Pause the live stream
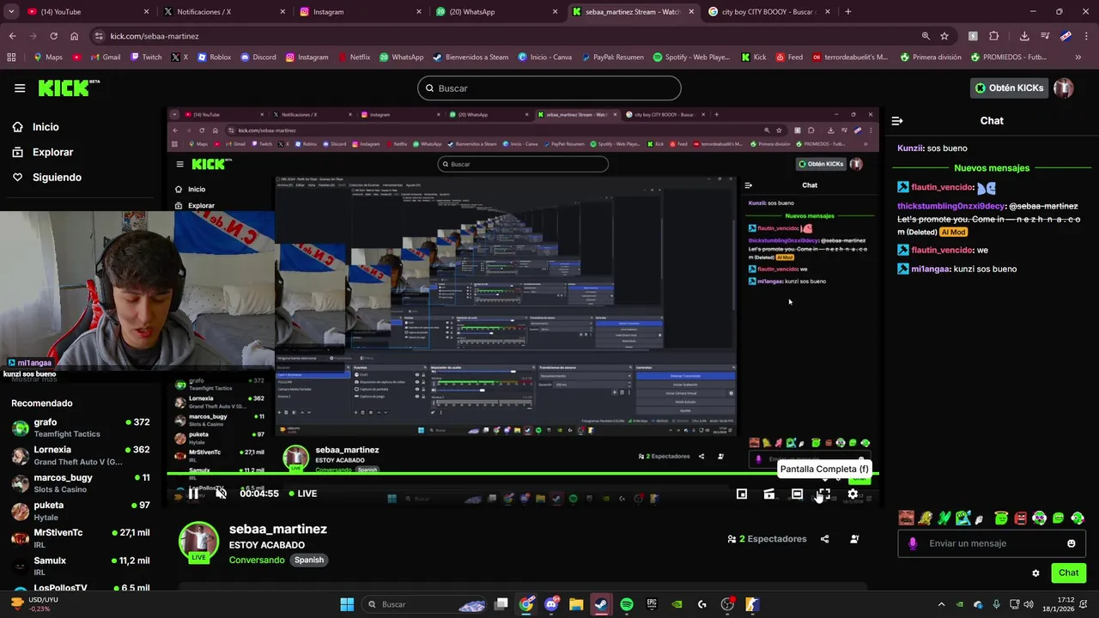Screen dimensions: 1099x618 (193, 494)
